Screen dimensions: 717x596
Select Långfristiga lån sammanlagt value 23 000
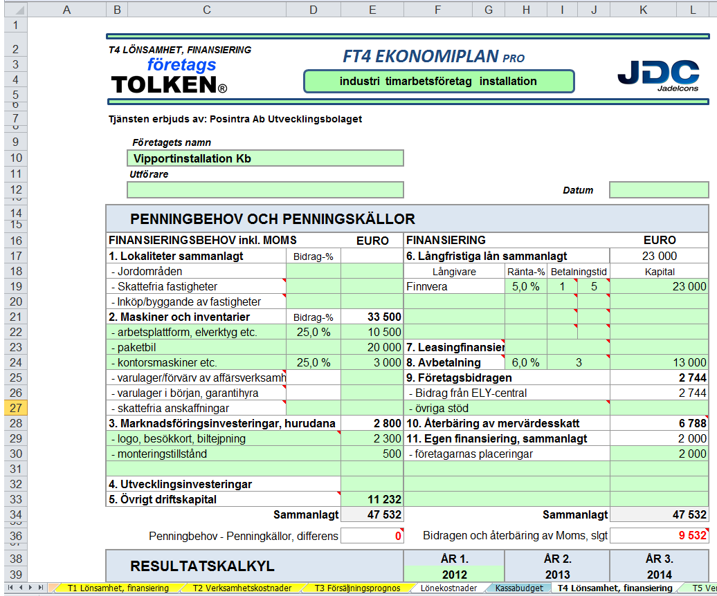pos(659,256)
